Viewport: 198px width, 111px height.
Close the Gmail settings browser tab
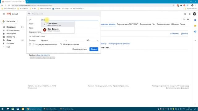coord(24,2)
